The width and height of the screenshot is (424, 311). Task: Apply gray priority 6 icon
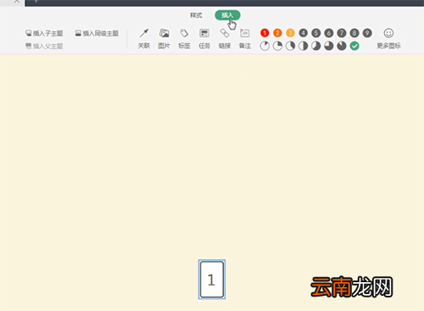coord(329,33)
